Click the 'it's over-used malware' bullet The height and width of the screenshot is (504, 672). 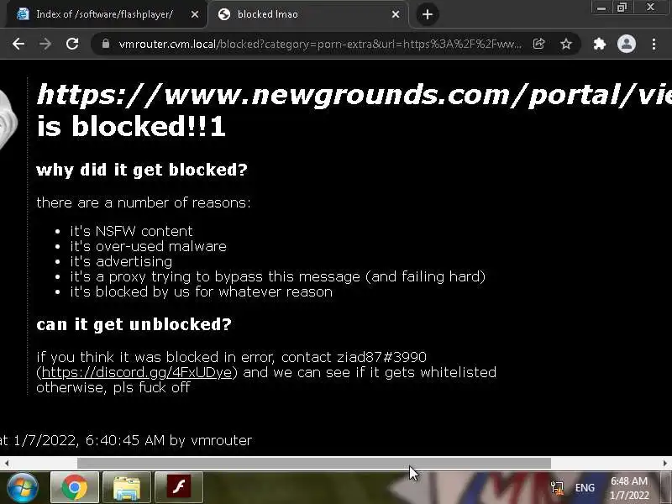148,246
